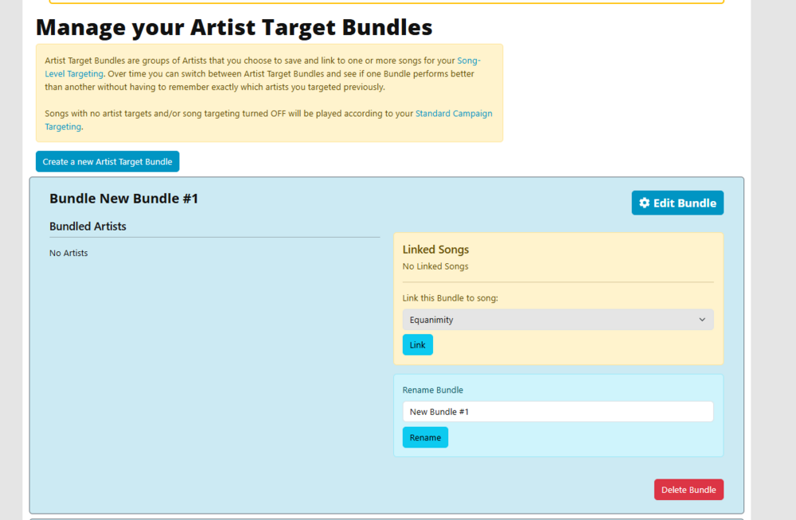The height and width of the screenshot is (520, 796).
Task: Click the No Artists text
Action: (68, 253)
